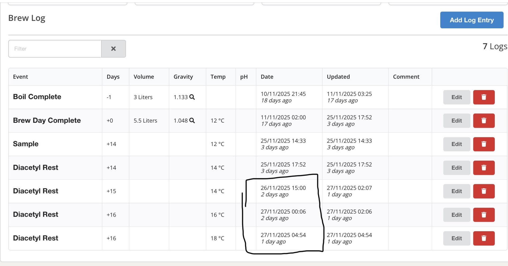
Task: Sort by the Updated column header
Action: point(338,77)
